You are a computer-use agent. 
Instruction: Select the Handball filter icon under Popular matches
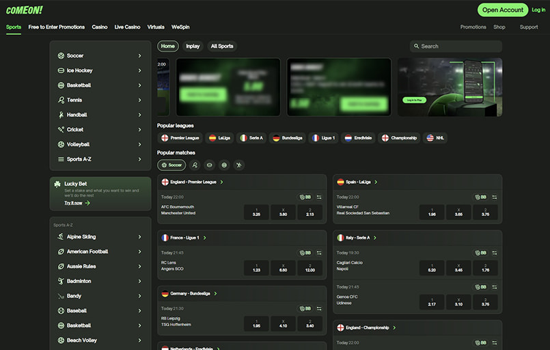click(238, 165)
